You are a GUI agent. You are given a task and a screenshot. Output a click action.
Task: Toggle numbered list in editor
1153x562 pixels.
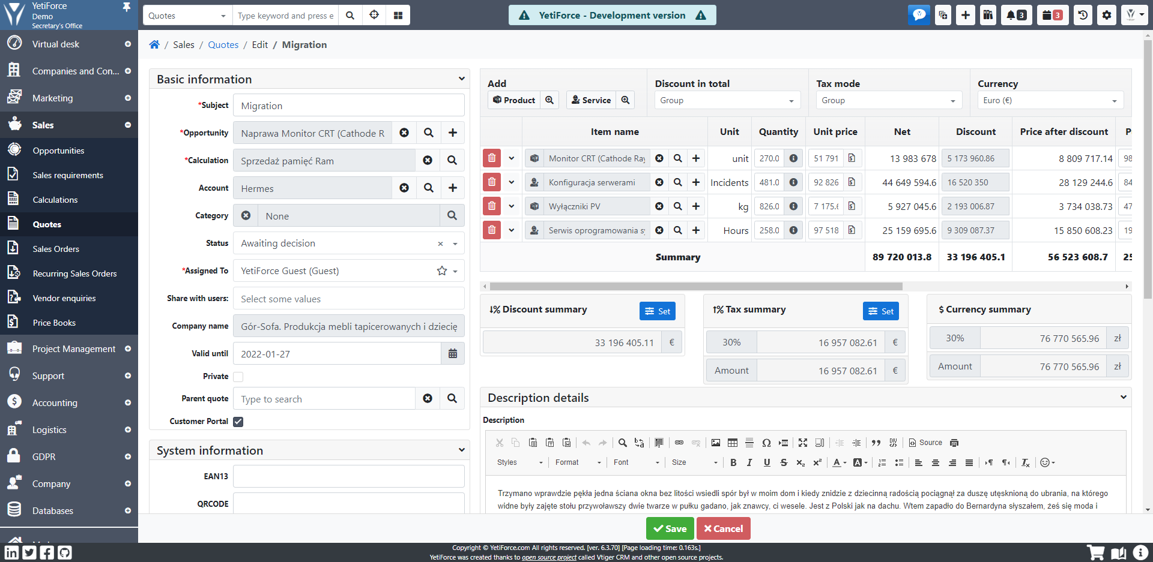(882, 462)
